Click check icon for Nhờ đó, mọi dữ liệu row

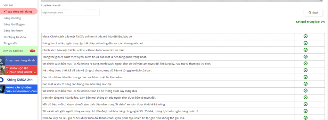[305, 118]
